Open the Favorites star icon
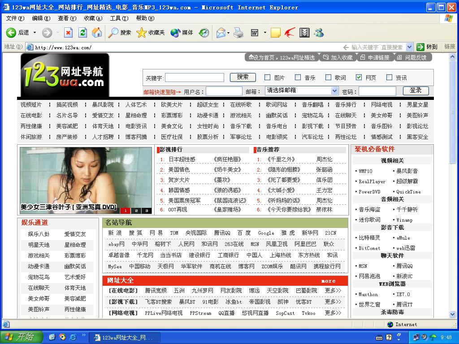 [142, 32]
